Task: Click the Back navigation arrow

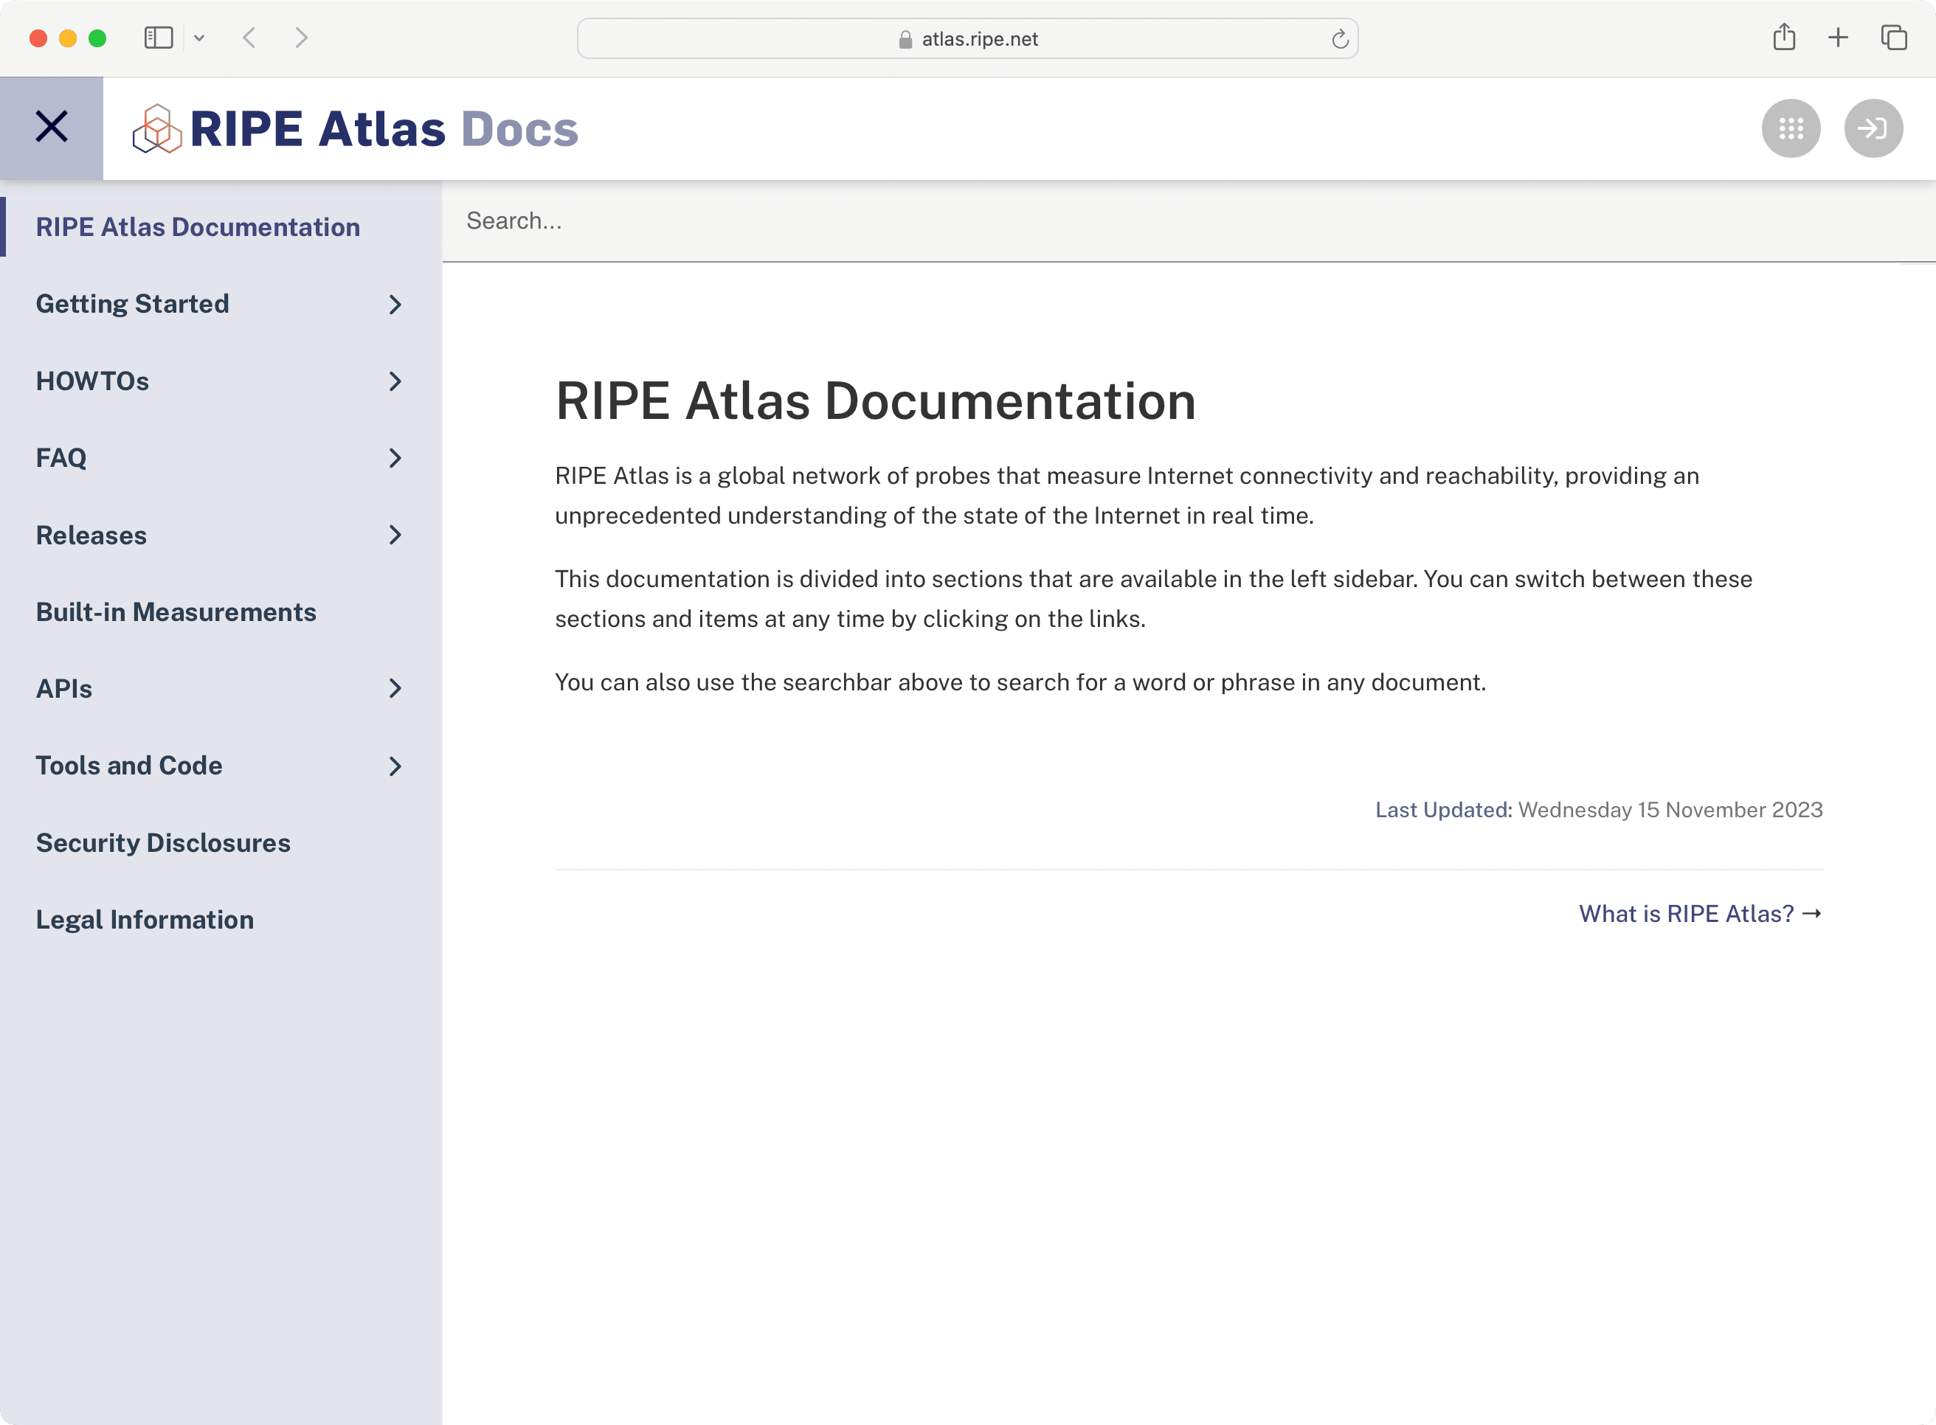Action: tap(249, 37)
